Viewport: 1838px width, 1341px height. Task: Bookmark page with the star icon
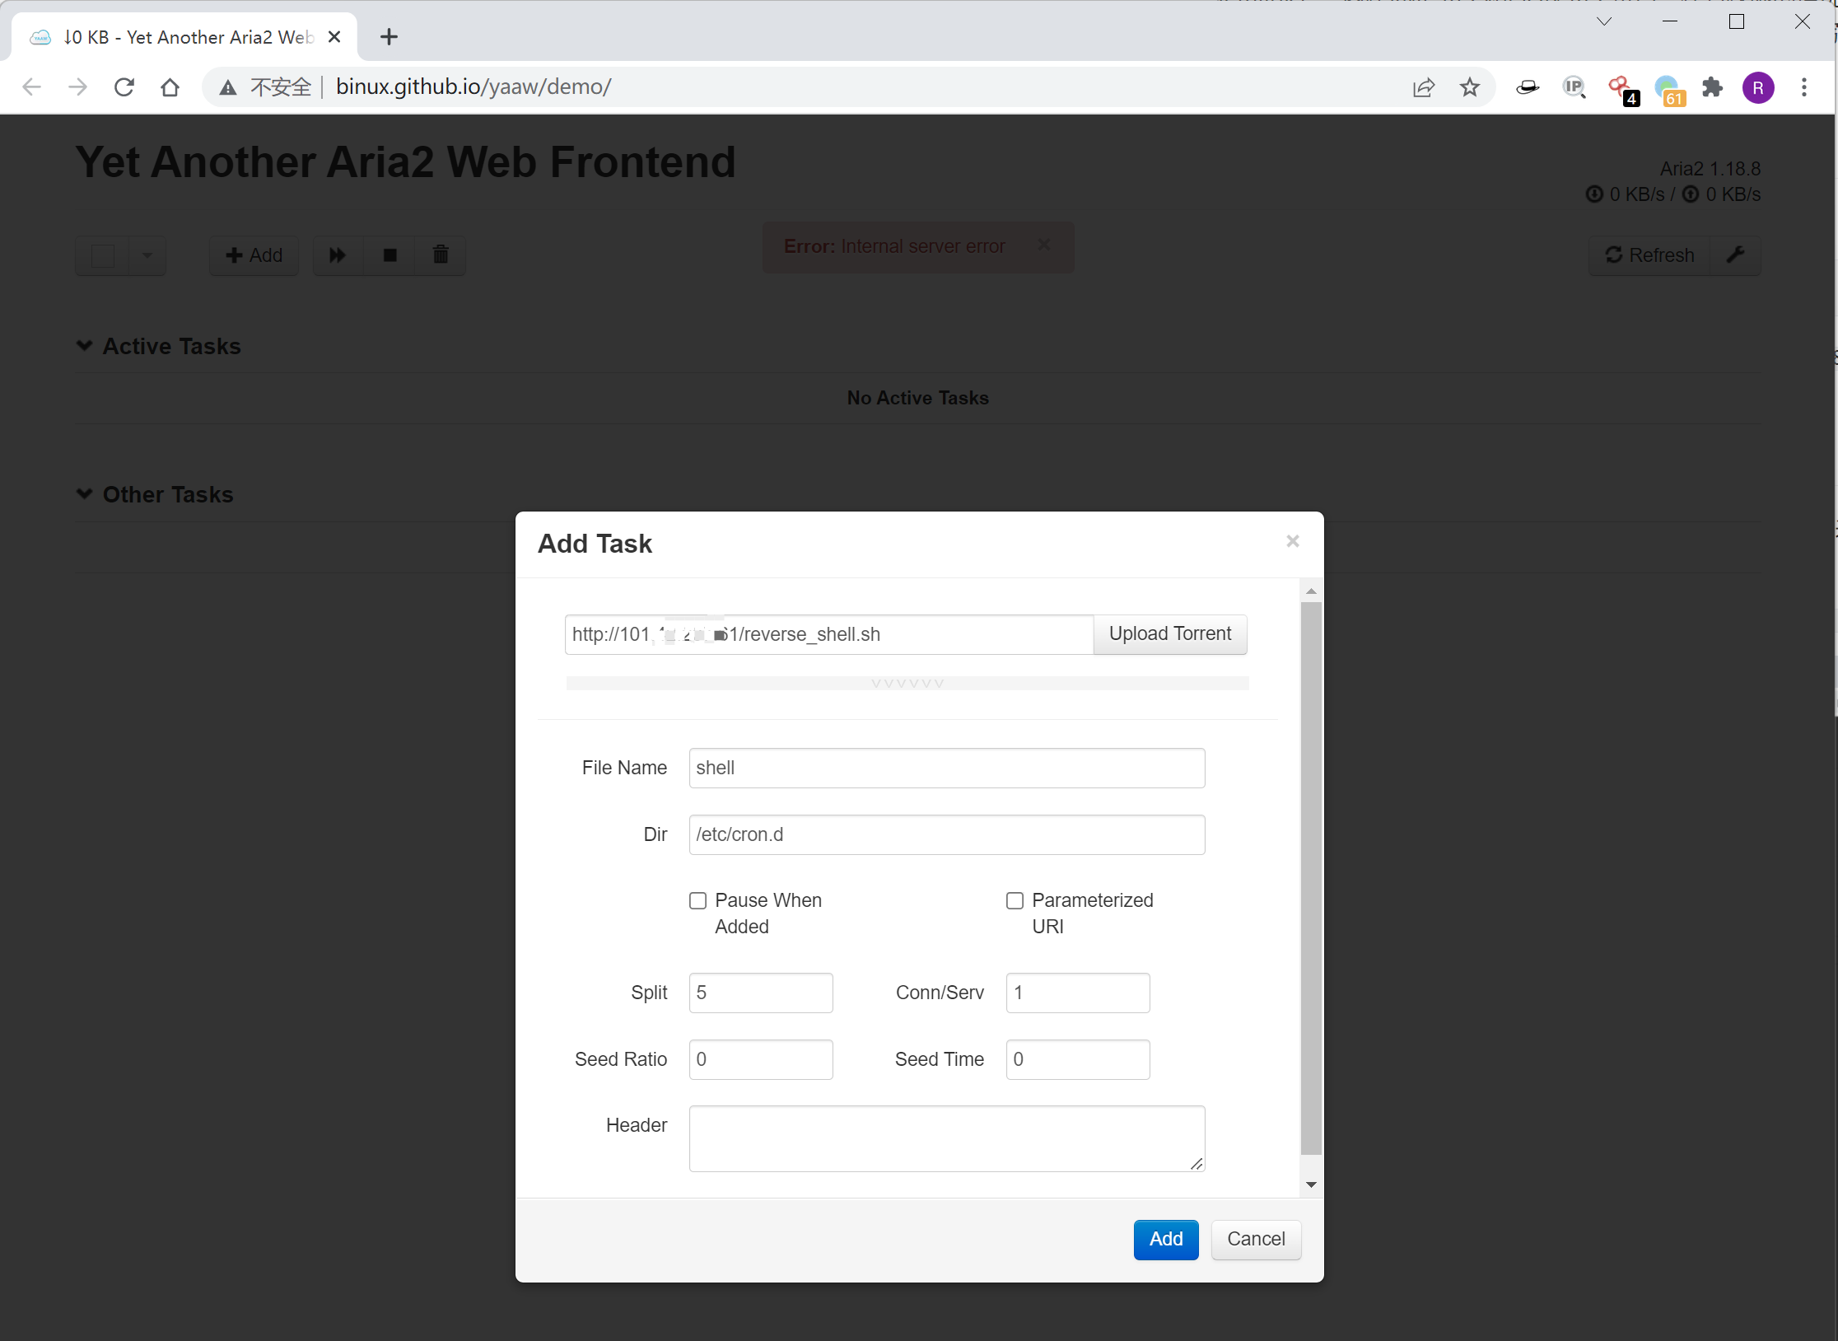(x=1470, y=87)
